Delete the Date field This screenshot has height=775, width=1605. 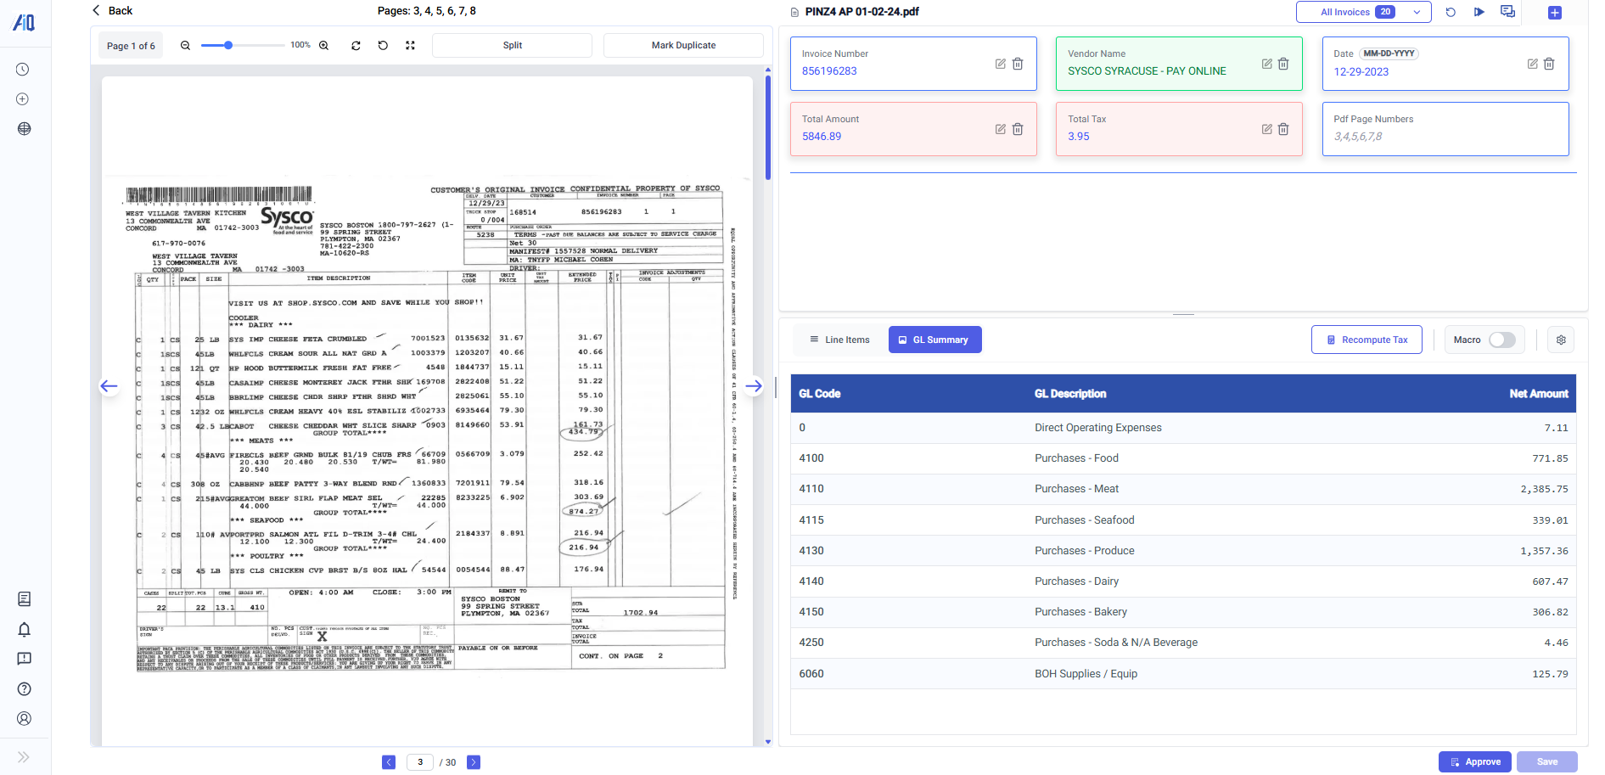coord(1549,64)
